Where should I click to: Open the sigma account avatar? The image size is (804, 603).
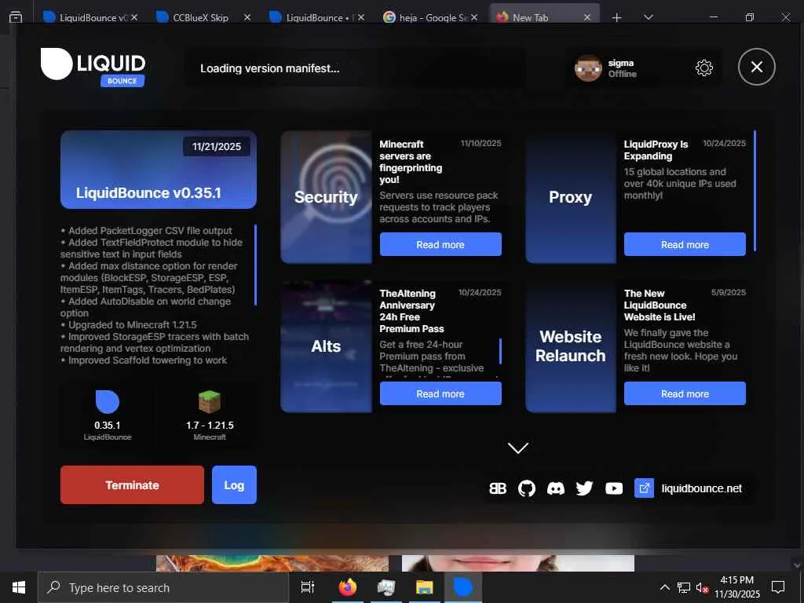point(587,68)
